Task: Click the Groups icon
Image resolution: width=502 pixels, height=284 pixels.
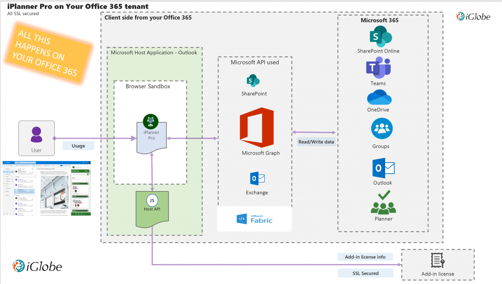Action: (x=382, y=129)
